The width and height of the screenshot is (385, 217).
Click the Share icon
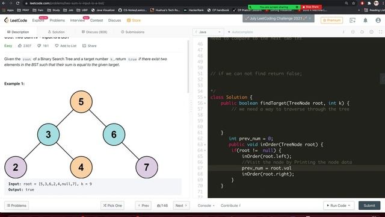[84, 46]
